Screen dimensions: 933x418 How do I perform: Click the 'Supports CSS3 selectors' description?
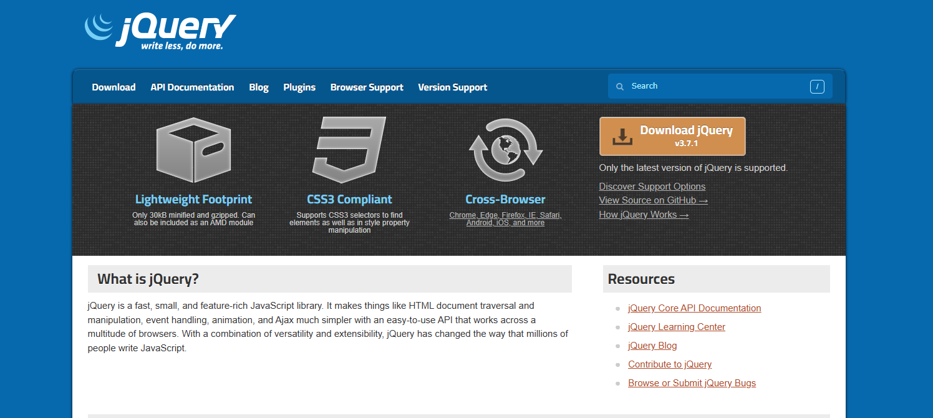pyautogui.click(x=349, y=223)
